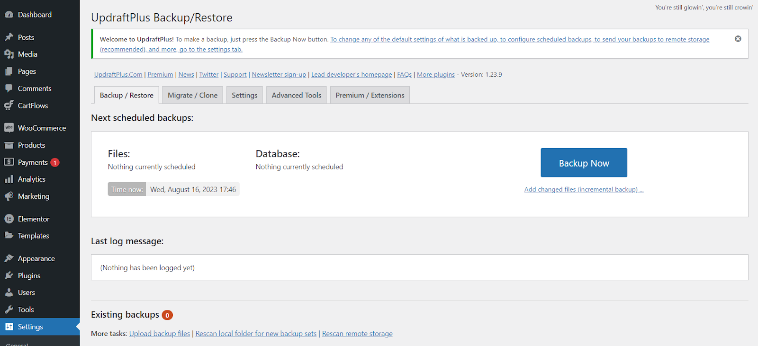
Task: Open the Twitter link
Action: click(x=209, y=74)
